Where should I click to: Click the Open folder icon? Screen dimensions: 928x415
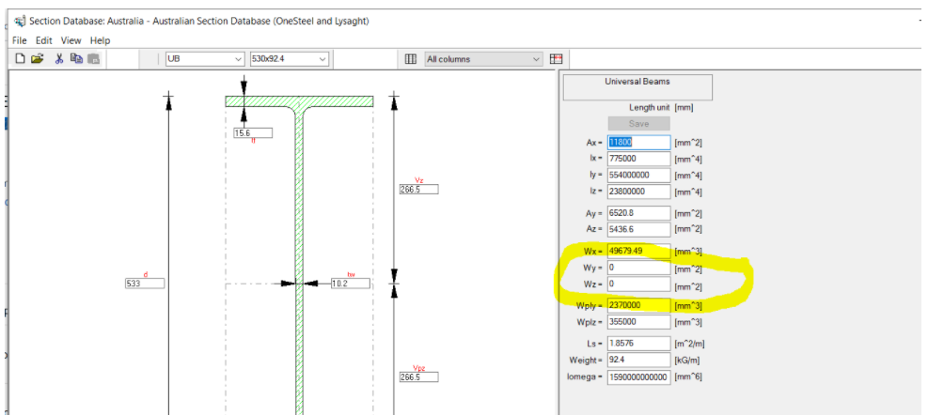coord(38,58)
